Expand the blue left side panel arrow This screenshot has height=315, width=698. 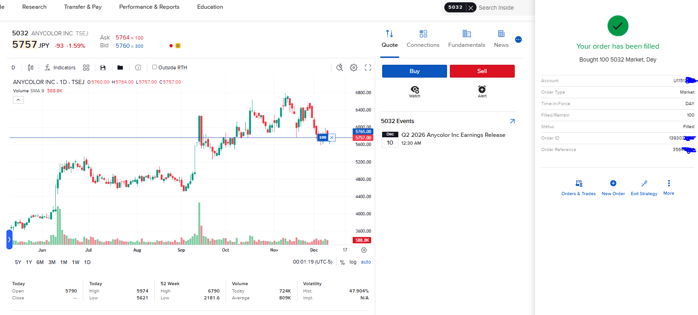click(9, 240)
